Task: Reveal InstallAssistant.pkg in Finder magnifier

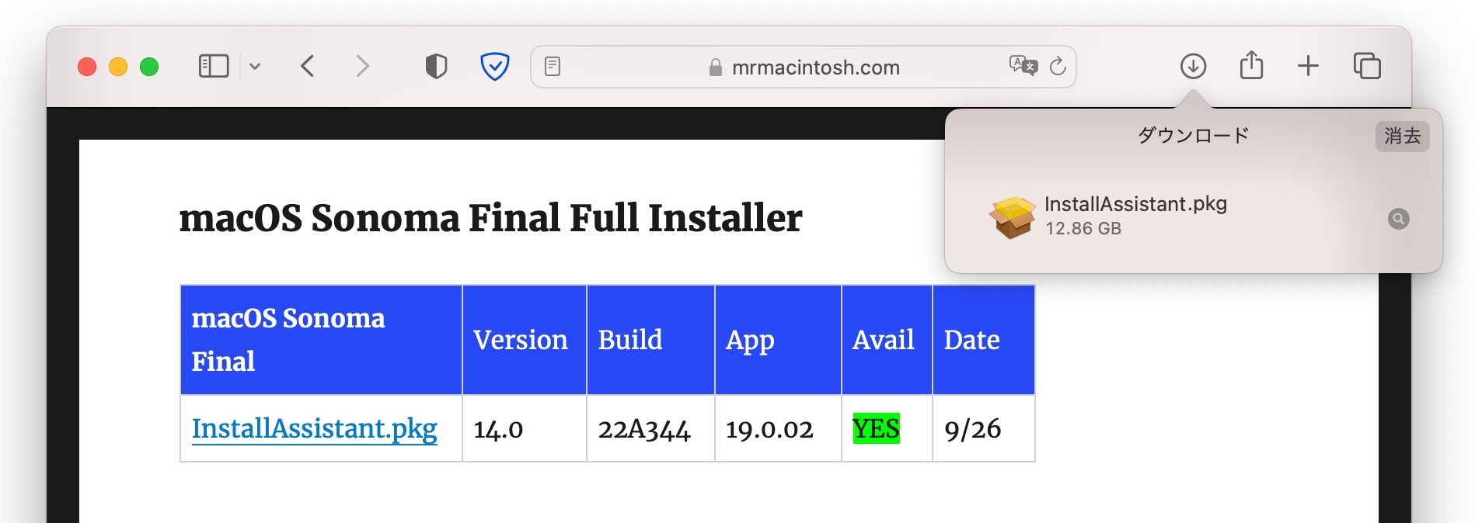Action: (x=1399, y=219)
